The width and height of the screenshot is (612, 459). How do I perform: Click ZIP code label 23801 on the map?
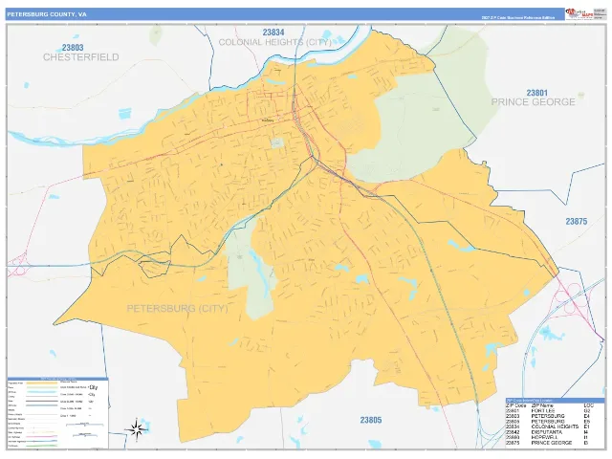(x=536, y=93)
